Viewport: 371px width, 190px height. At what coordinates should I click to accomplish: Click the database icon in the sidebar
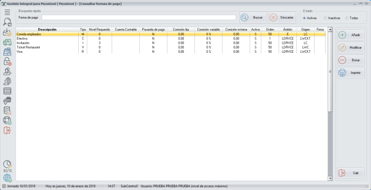point(7,110)
